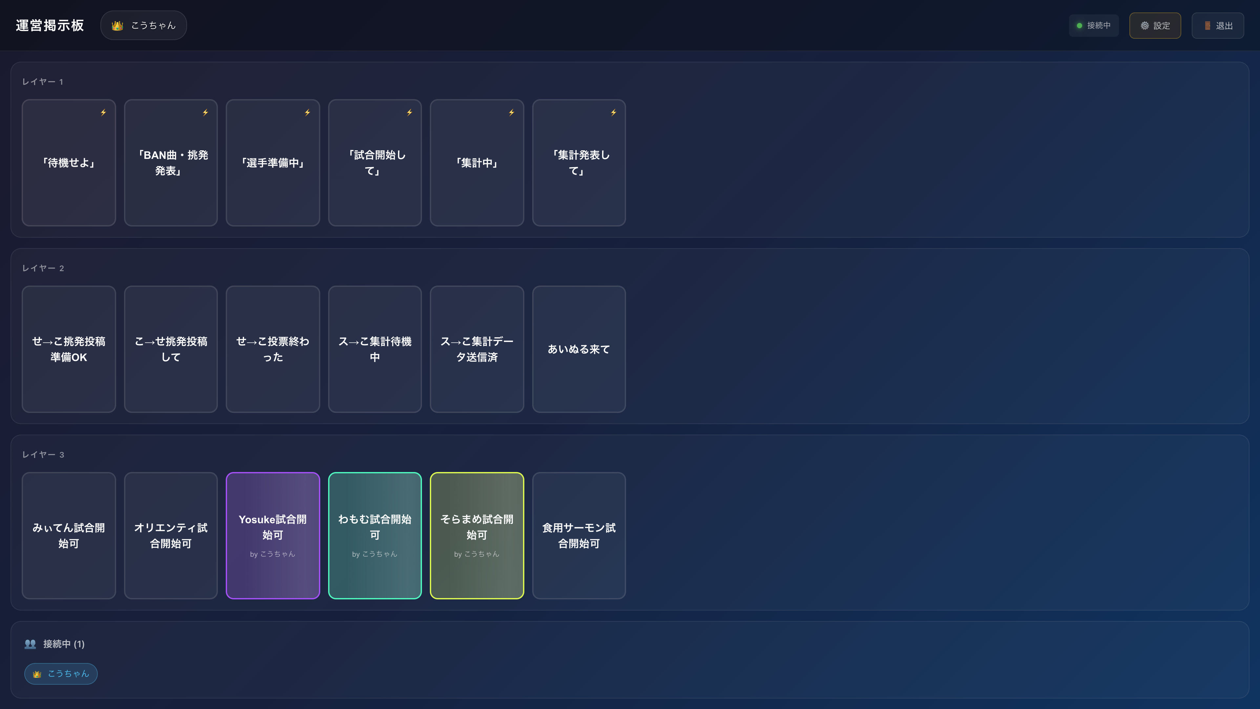Viewport: 1260px width, 709px height.
Task: Toggle off the Yosuke試合開始可 card
Action: tap(272, 535)
